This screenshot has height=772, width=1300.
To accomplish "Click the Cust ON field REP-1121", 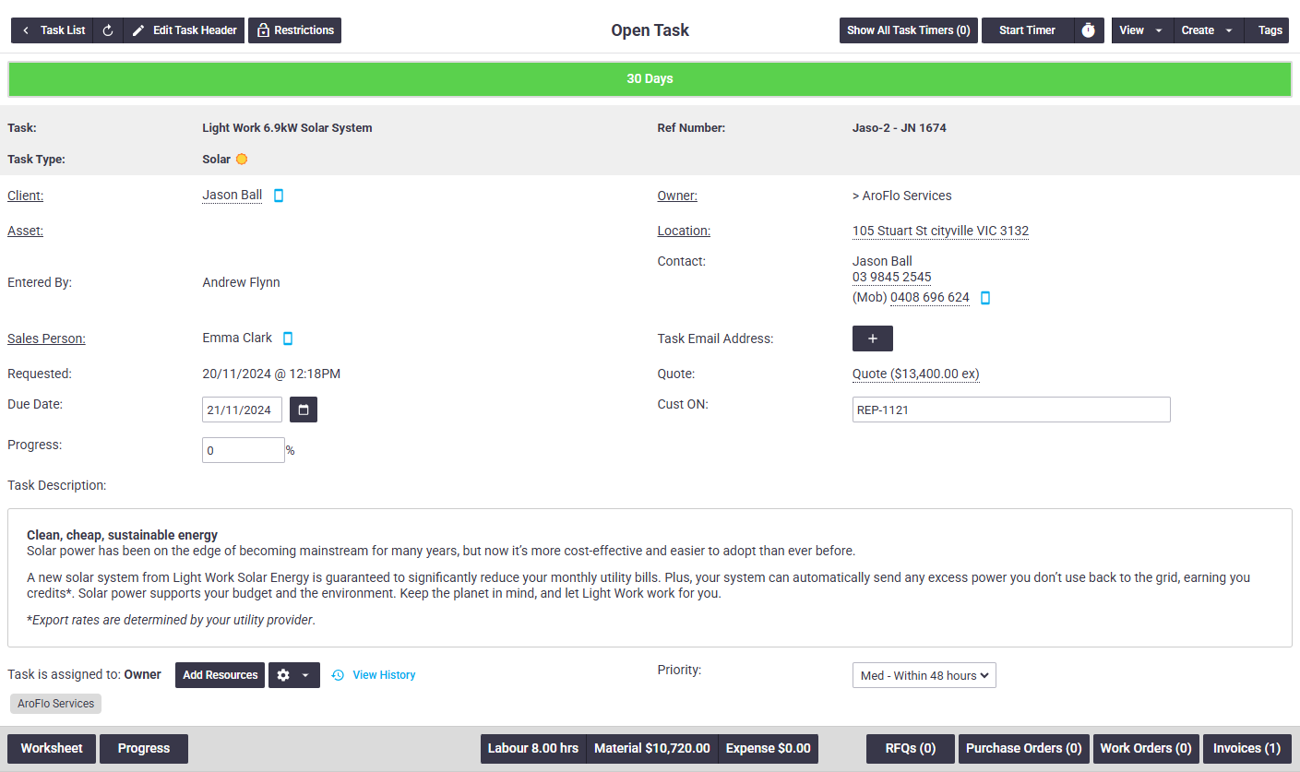I will pyautogui.click(x=1011, y=410).
